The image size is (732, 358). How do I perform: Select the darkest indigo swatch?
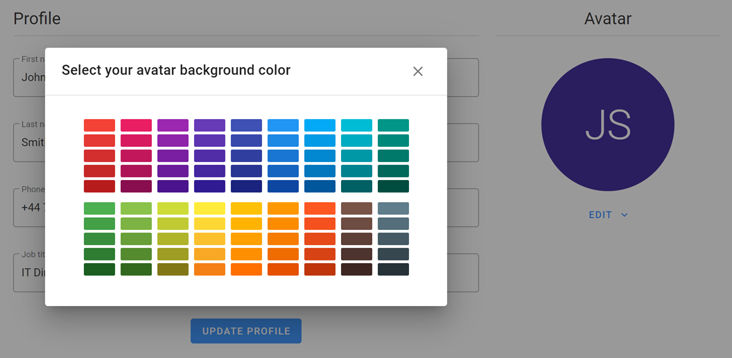(246, 186)
